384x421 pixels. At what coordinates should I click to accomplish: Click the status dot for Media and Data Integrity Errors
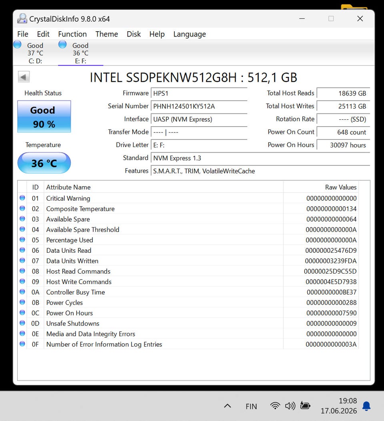click(x=22, y=333)
